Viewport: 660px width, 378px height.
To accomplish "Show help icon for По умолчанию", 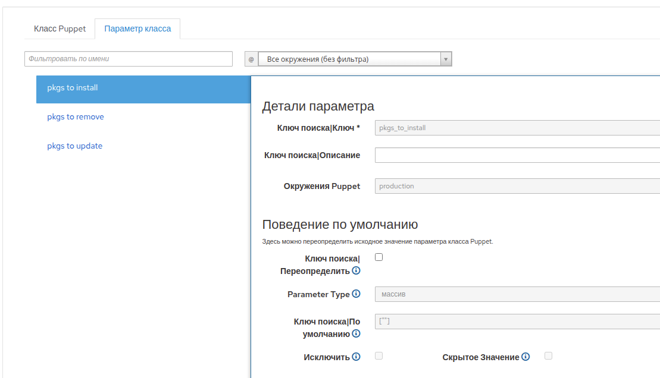I will pos(356,333).
